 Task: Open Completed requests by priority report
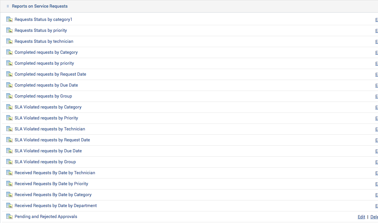coord(44,63)
